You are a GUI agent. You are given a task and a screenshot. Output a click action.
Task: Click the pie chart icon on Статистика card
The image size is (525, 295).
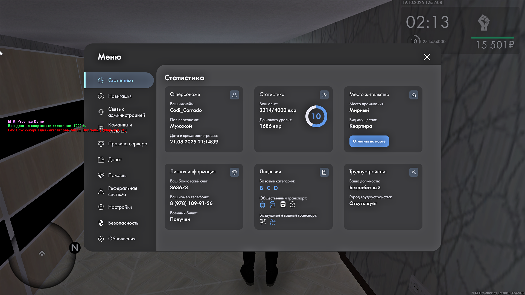click(324, 95)
